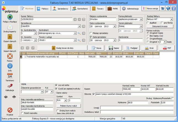Open the Terminarz calendar icon

click(x=10, y=76)
